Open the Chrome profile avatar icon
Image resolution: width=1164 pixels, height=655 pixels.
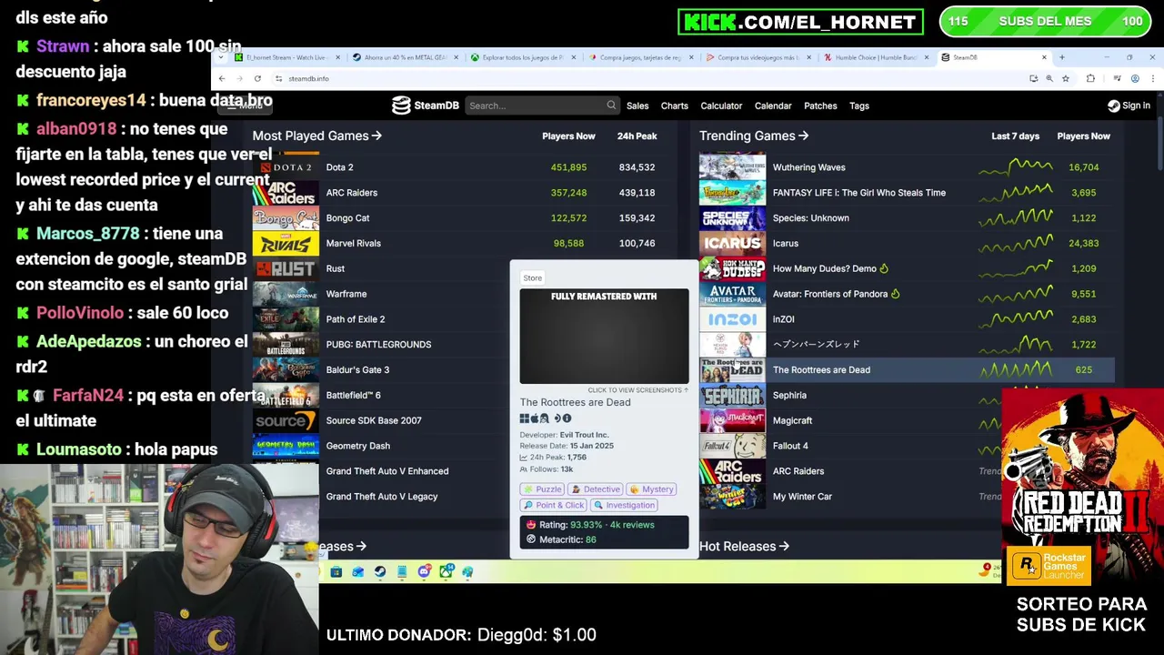coord(1135,78)
